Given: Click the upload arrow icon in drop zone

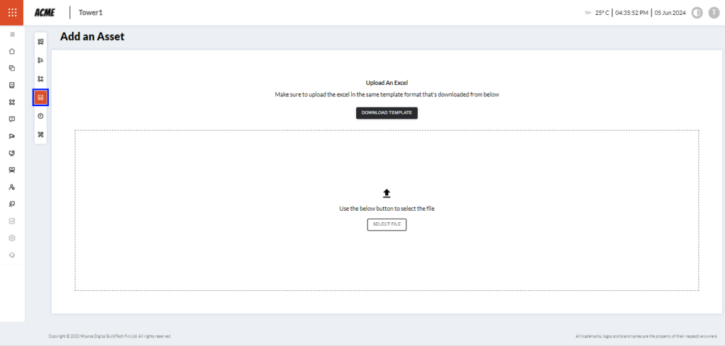Looking at the screenshot, I should point(387,193).
